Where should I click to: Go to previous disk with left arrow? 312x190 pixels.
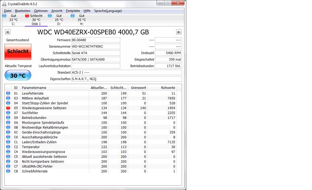pyautogui.click(x=8, y=32)
